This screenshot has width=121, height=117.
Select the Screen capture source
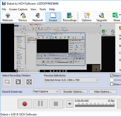tap(53, 17)
